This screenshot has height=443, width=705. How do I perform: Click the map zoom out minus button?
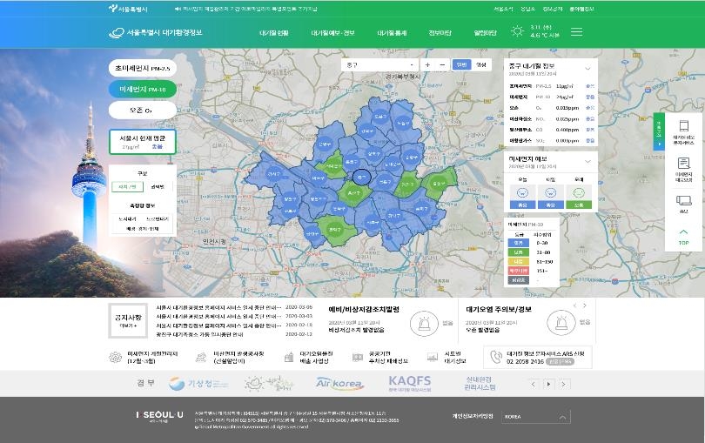[442, 64]
